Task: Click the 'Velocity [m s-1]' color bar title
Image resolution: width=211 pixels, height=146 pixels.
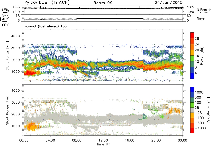Action: coord(208,110)
